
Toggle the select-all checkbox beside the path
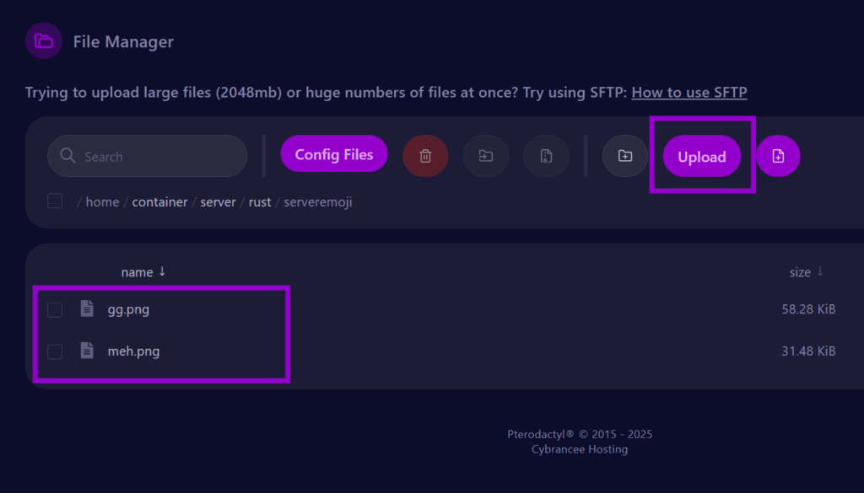click(55, 201)
